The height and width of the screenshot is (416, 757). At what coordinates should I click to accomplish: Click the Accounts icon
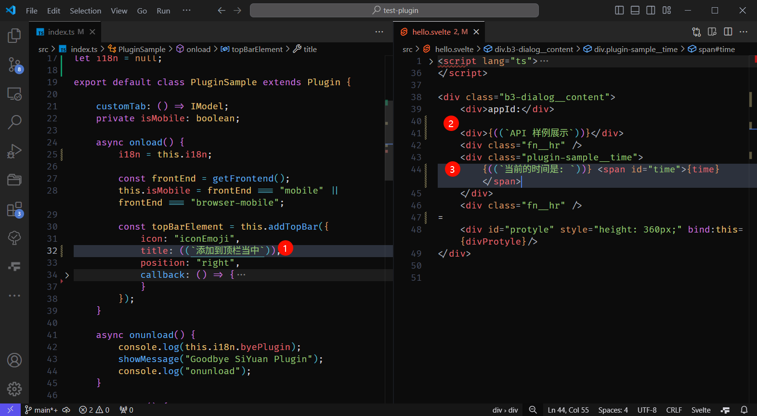(x=14, y=360)
